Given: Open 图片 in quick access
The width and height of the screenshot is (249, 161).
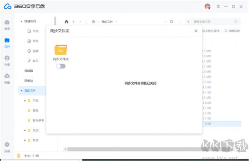Looking at the screenshot, I should 33,41.
